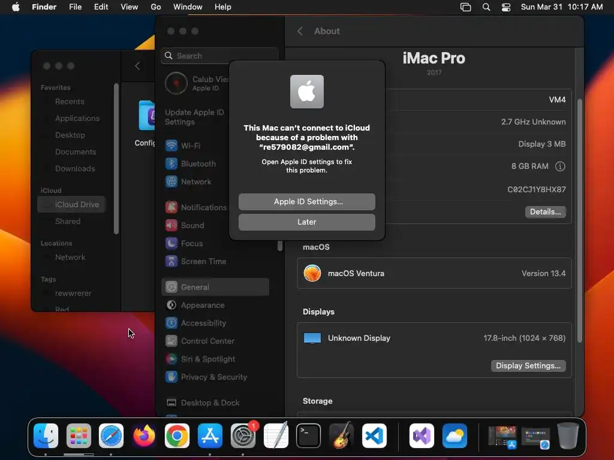This screenshot has width=614, height=460.
Task: Click the info icon beside 8 GB RAM
Action: coord(560,167)
